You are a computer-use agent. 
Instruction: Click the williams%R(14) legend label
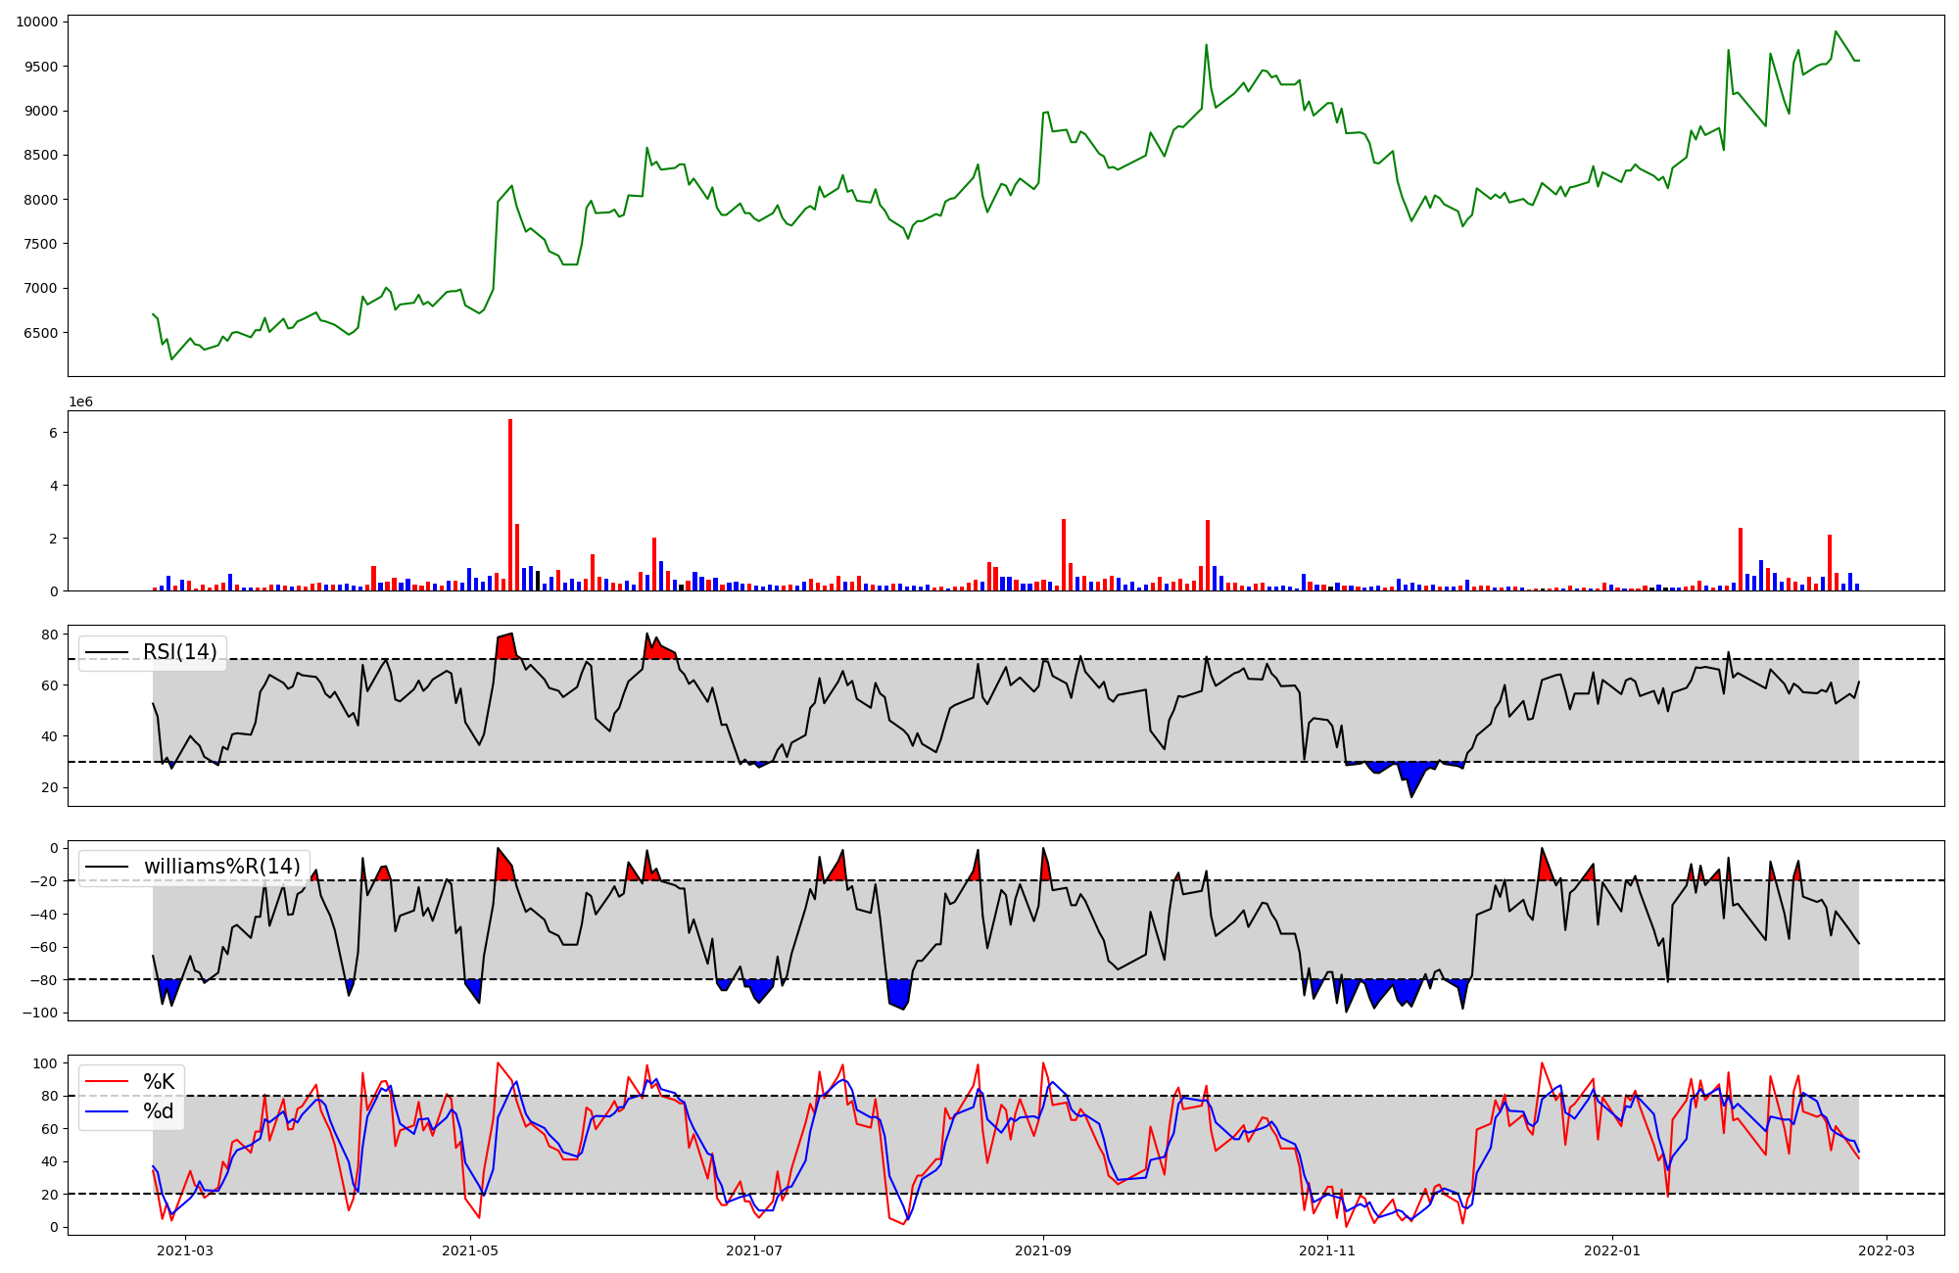[x=221, y=867]
